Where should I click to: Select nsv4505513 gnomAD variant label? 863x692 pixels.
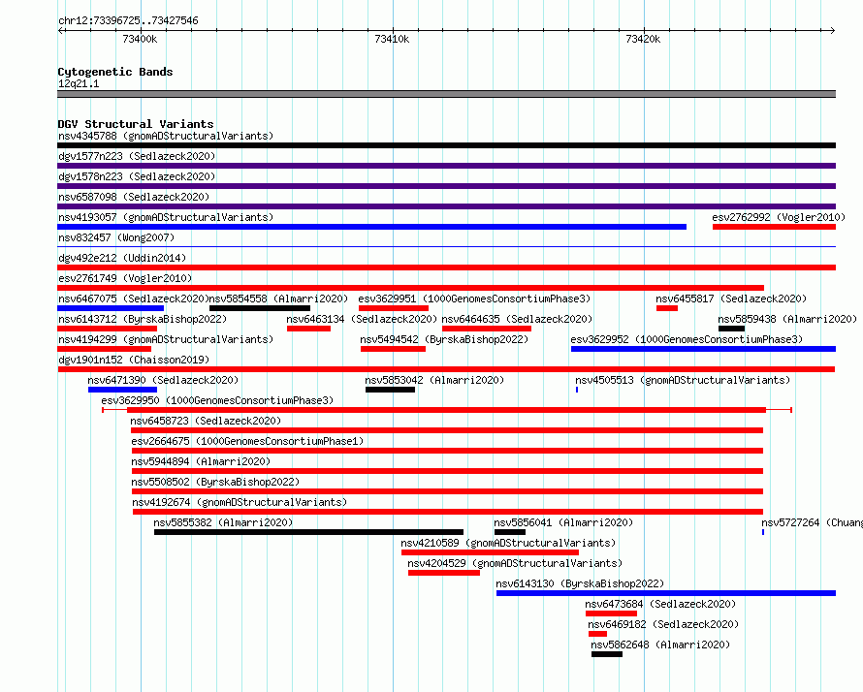[683, 380]
